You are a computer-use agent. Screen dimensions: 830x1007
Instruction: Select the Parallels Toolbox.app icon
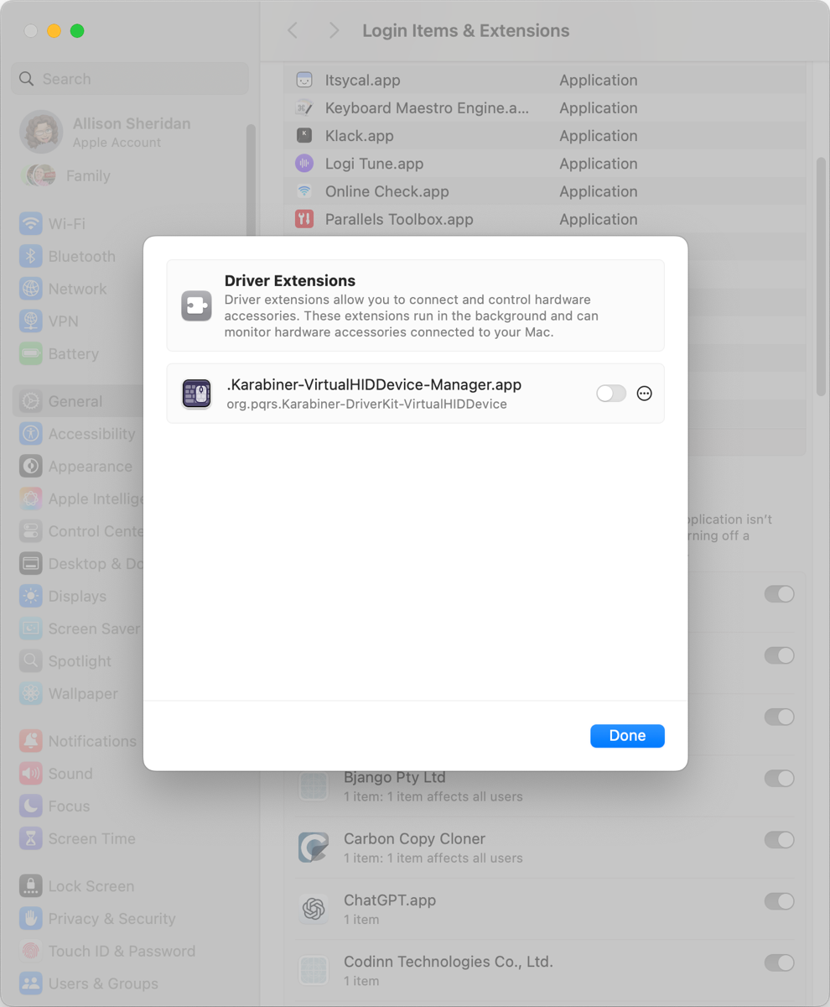click(x=303, y=219)
